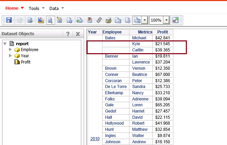Click the document with green arrow icon
Viewport: 227px width, 145px height.
coord(30,20)
